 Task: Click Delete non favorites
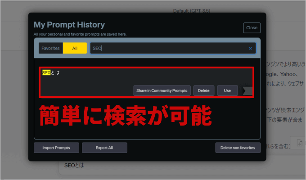tap(238, 148)
